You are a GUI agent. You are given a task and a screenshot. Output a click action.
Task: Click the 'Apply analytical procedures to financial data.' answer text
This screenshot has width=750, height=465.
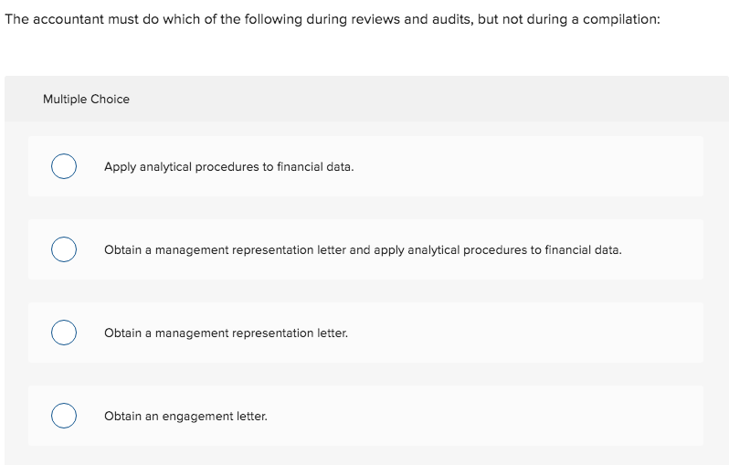pos(229,167)
